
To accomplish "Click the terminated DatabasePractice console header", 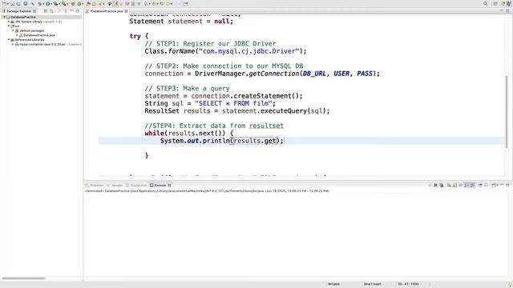I will click(207, 190).
